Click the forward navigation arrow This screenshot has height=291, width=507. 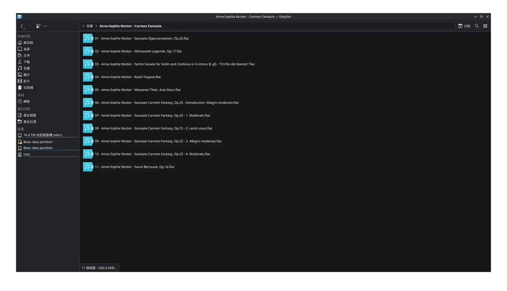click(x=30, y=26)
